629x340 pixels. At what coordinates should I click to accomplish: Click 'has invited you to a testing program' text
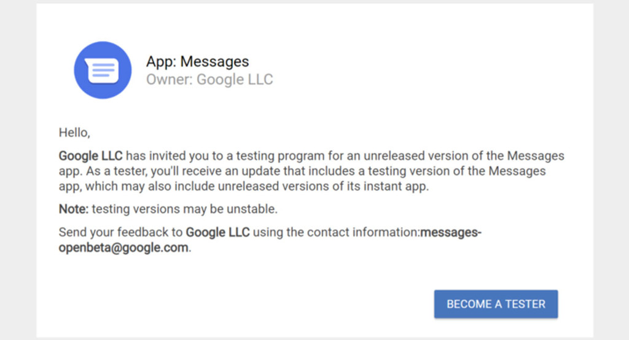click(225, 156)
